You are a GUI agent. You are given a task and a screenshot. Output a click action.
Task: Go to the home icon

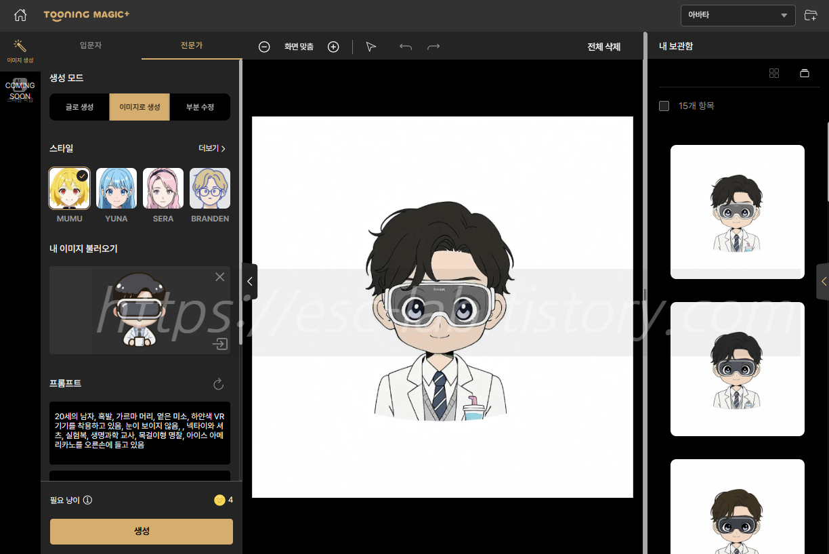tap(20, 15)
